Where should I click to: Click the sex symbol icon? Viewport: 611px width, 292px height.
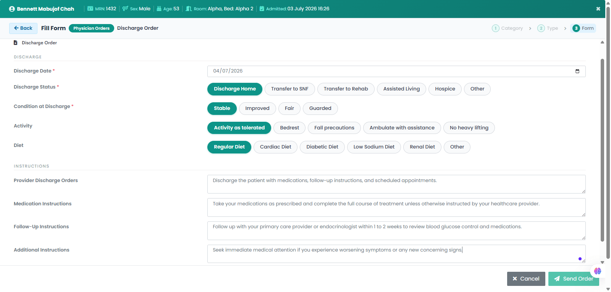125,8
